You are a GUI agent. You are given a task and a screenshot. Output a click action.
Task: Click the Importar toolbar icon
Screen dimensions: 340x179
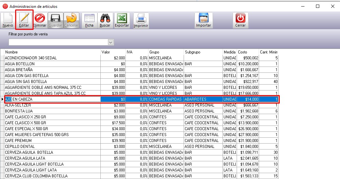[x=203, y=20]
